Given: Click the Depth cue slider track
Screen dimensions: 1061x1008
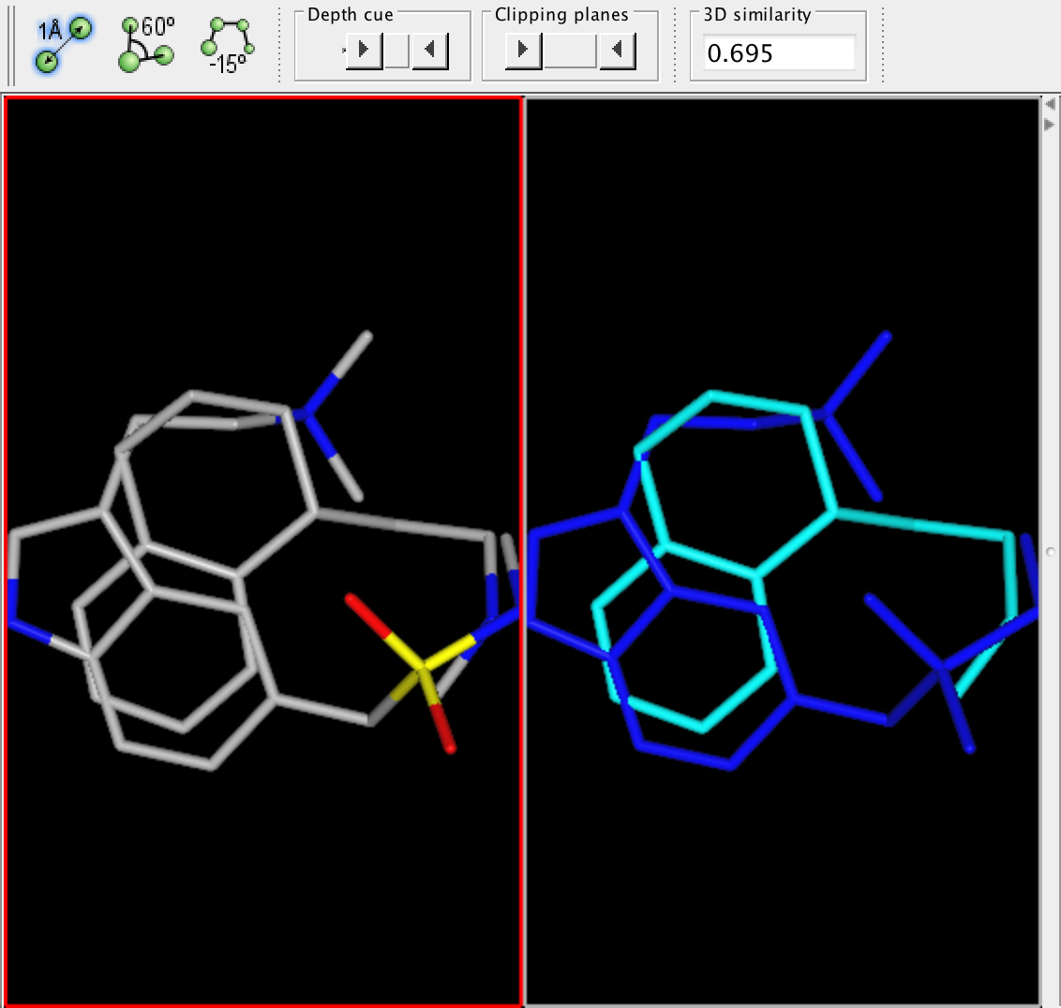Looking at the screenshot, I should coord(396,51).
